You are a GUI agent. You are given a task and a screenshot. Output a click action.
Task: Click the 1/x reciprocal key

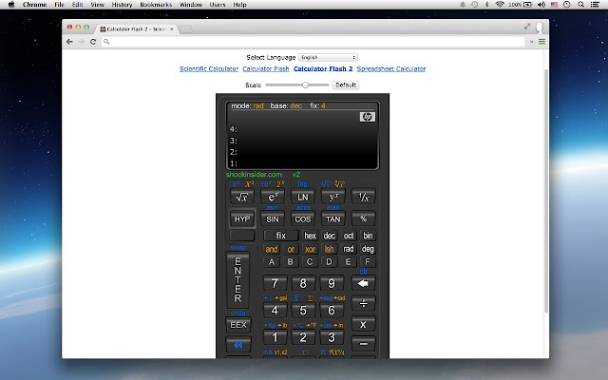pos(363,197)
